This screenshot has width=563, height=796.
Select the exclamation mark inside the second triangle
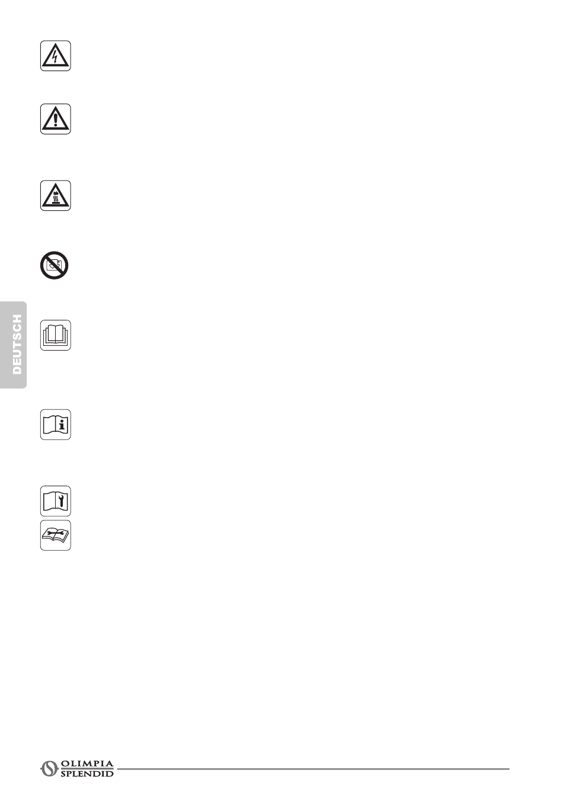[56, 120]
